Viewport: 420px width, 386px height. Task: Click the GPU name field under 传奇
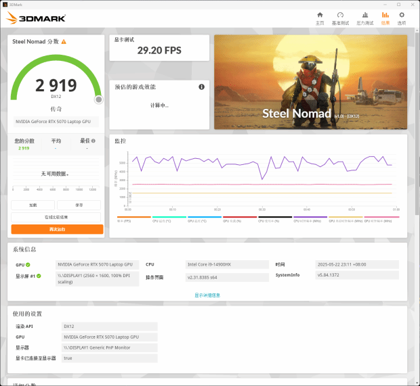(56, 122)
